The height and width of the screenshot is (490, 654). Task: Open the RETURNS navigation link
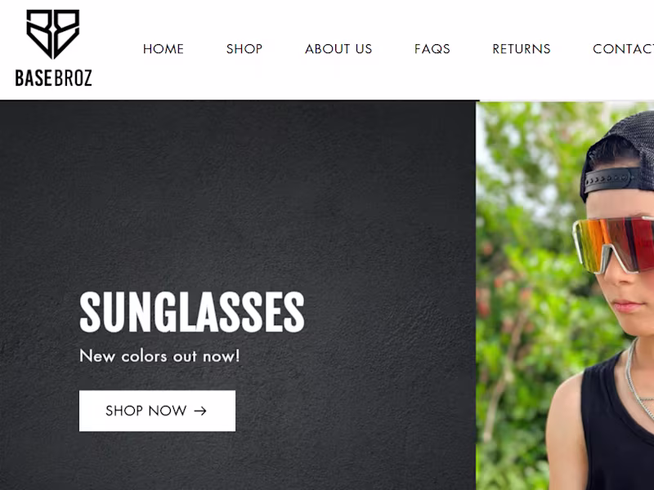(x=522, y=49)
